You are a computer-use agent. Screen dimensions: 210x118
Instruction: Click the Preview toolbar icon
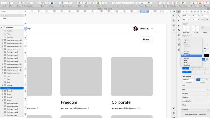194,3
